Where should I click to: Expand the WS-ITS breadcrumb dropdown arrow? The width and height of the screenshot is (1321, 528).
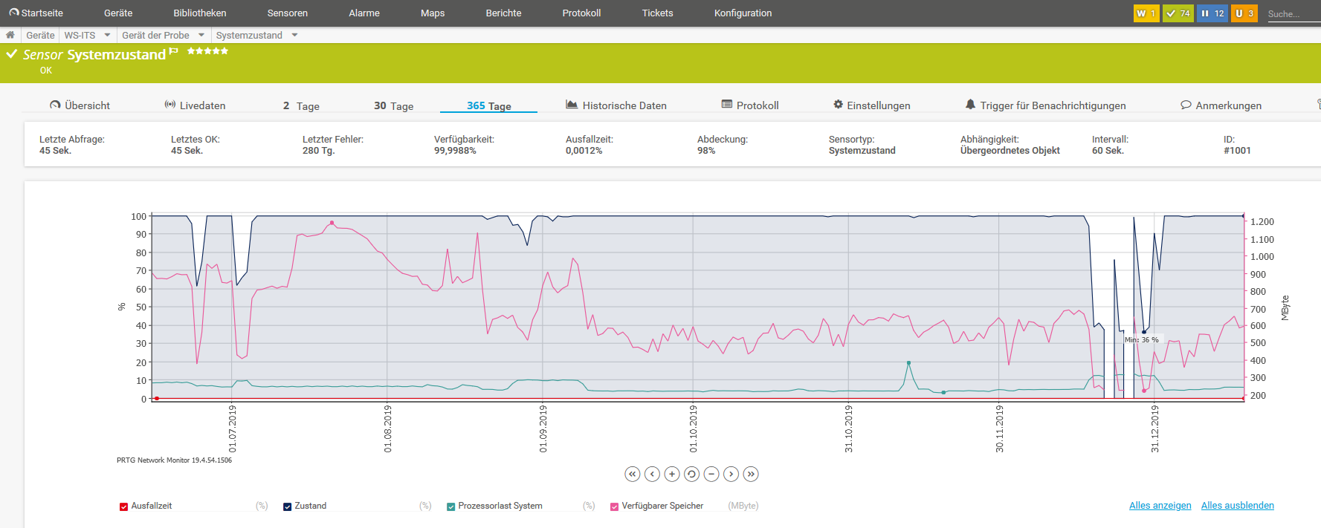click(x=107, y=35)
